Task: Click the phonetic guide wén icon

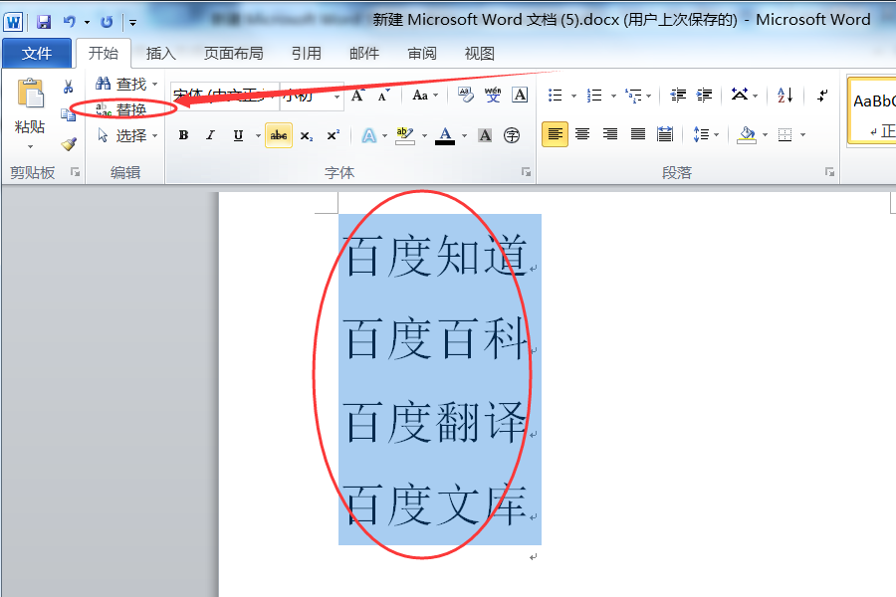Action: pyautogui.click(x=493, y=95)
